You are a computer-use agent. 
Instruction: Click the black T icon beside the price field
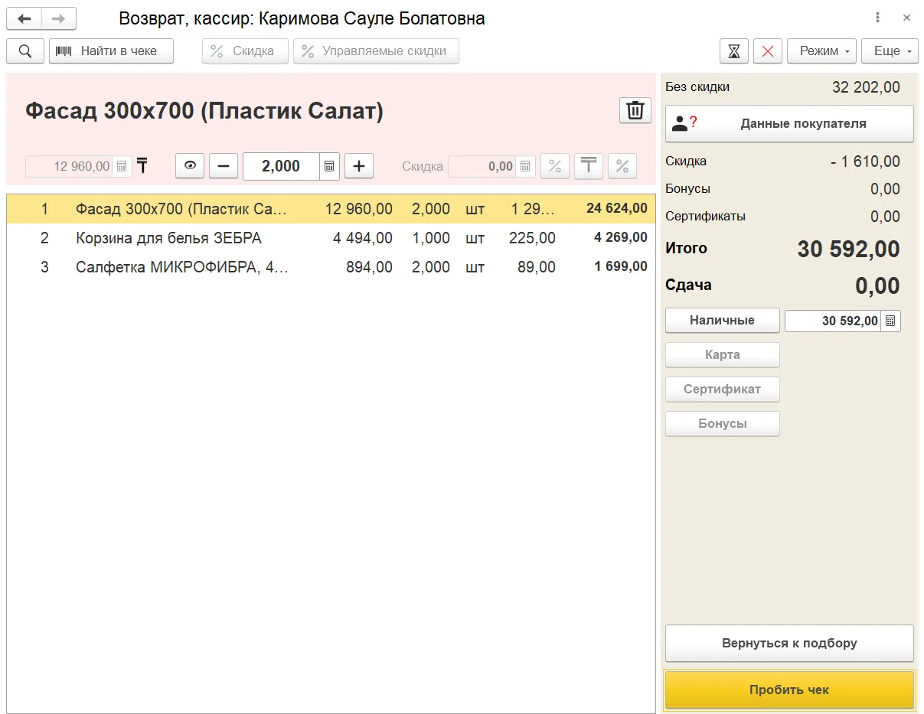point(142,165)
